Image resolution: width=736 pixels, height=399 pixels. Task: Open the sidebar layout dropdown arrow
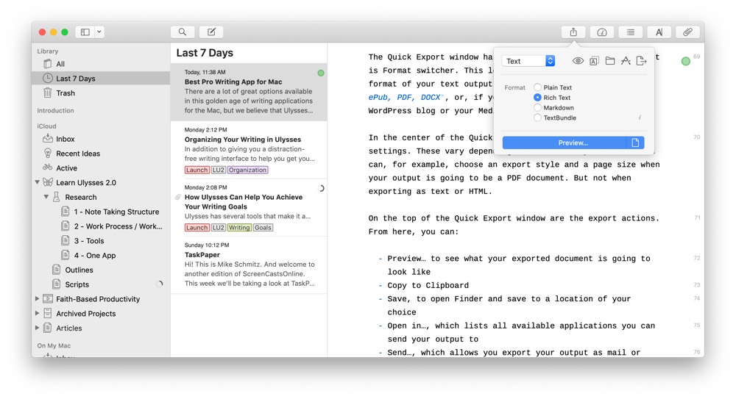click(99, 32)
